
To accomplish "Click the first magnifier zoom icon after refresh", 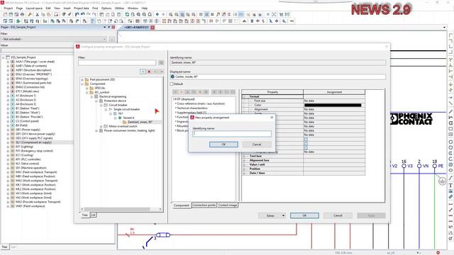I will tap(133, 14).
